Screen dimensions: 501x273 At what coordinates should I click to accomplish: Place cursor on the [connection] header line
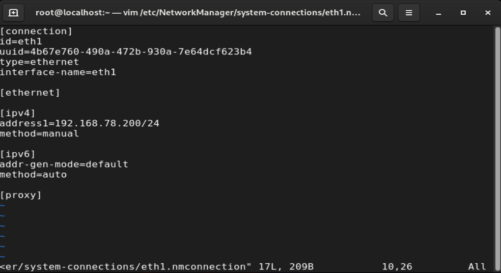[36, 31]
